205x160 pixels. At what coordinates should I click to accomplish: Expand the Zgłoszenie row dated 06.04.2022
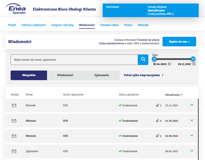click(192, 151)
